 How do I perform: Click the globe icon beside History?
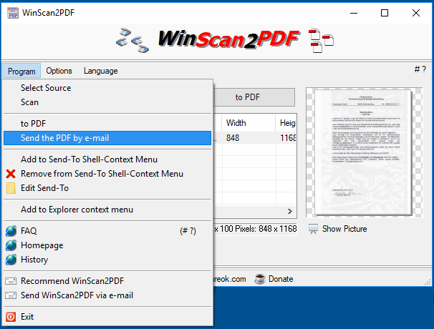(x=11, y=260)
